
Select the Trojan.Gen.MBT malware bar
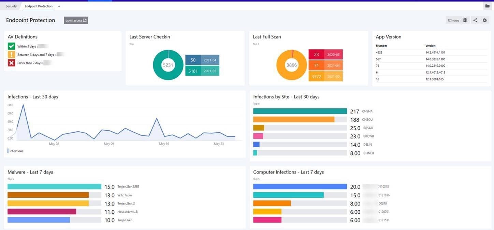pyautogui.click(x=54, y=186)
